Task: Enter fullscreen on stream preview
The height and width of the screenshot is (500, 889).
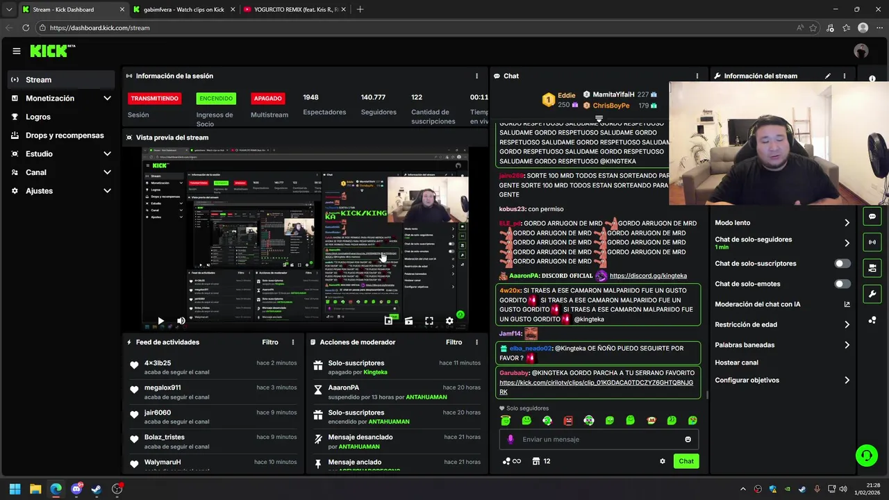Action: [x=429, y=321]
